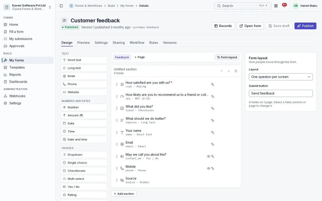Image resolution: width=322 pixels, height=201 pixels.
Task: Open the apps grid icon in header
Action: [x=276, y=6]
